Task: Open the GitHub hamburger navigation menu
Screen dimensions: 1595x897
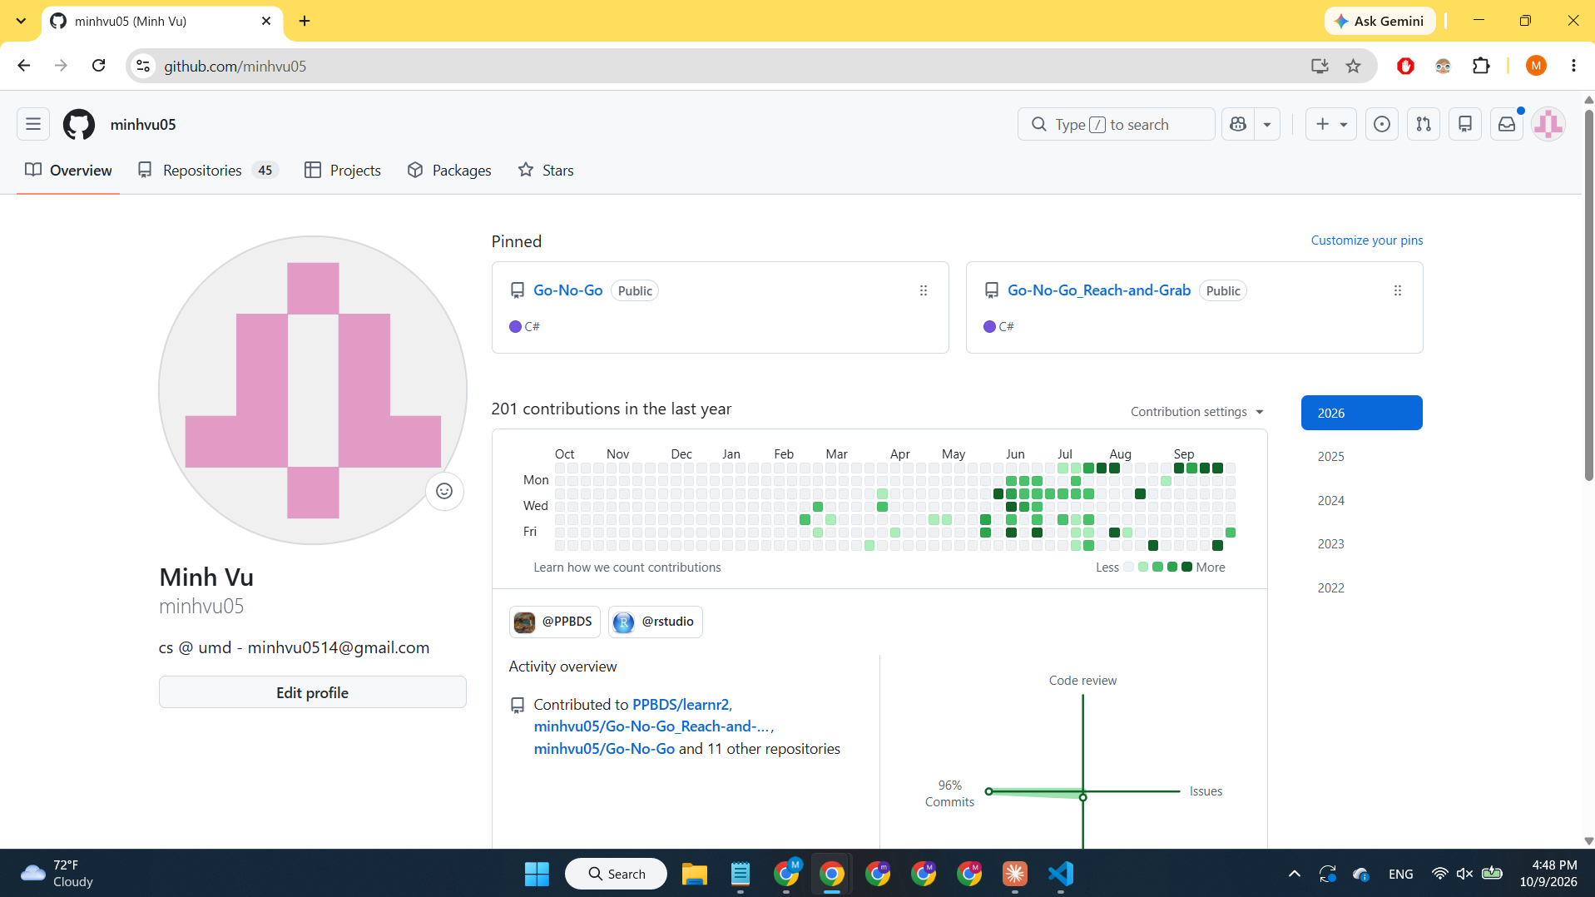Action: pyautogui.click(x=33, y=124)
